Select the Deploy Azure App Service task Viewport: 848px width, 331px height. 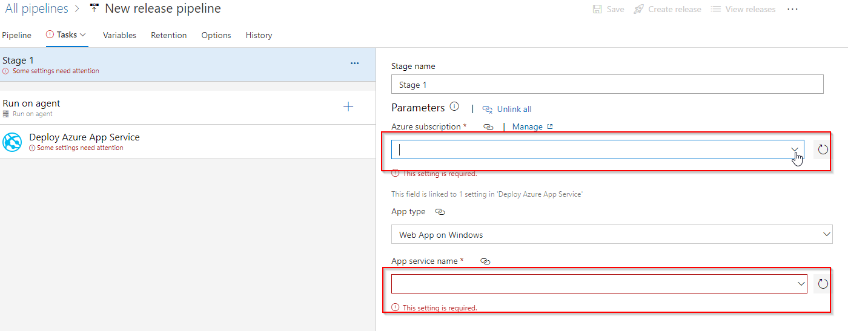pyautogui.click(x=188, y=142)
